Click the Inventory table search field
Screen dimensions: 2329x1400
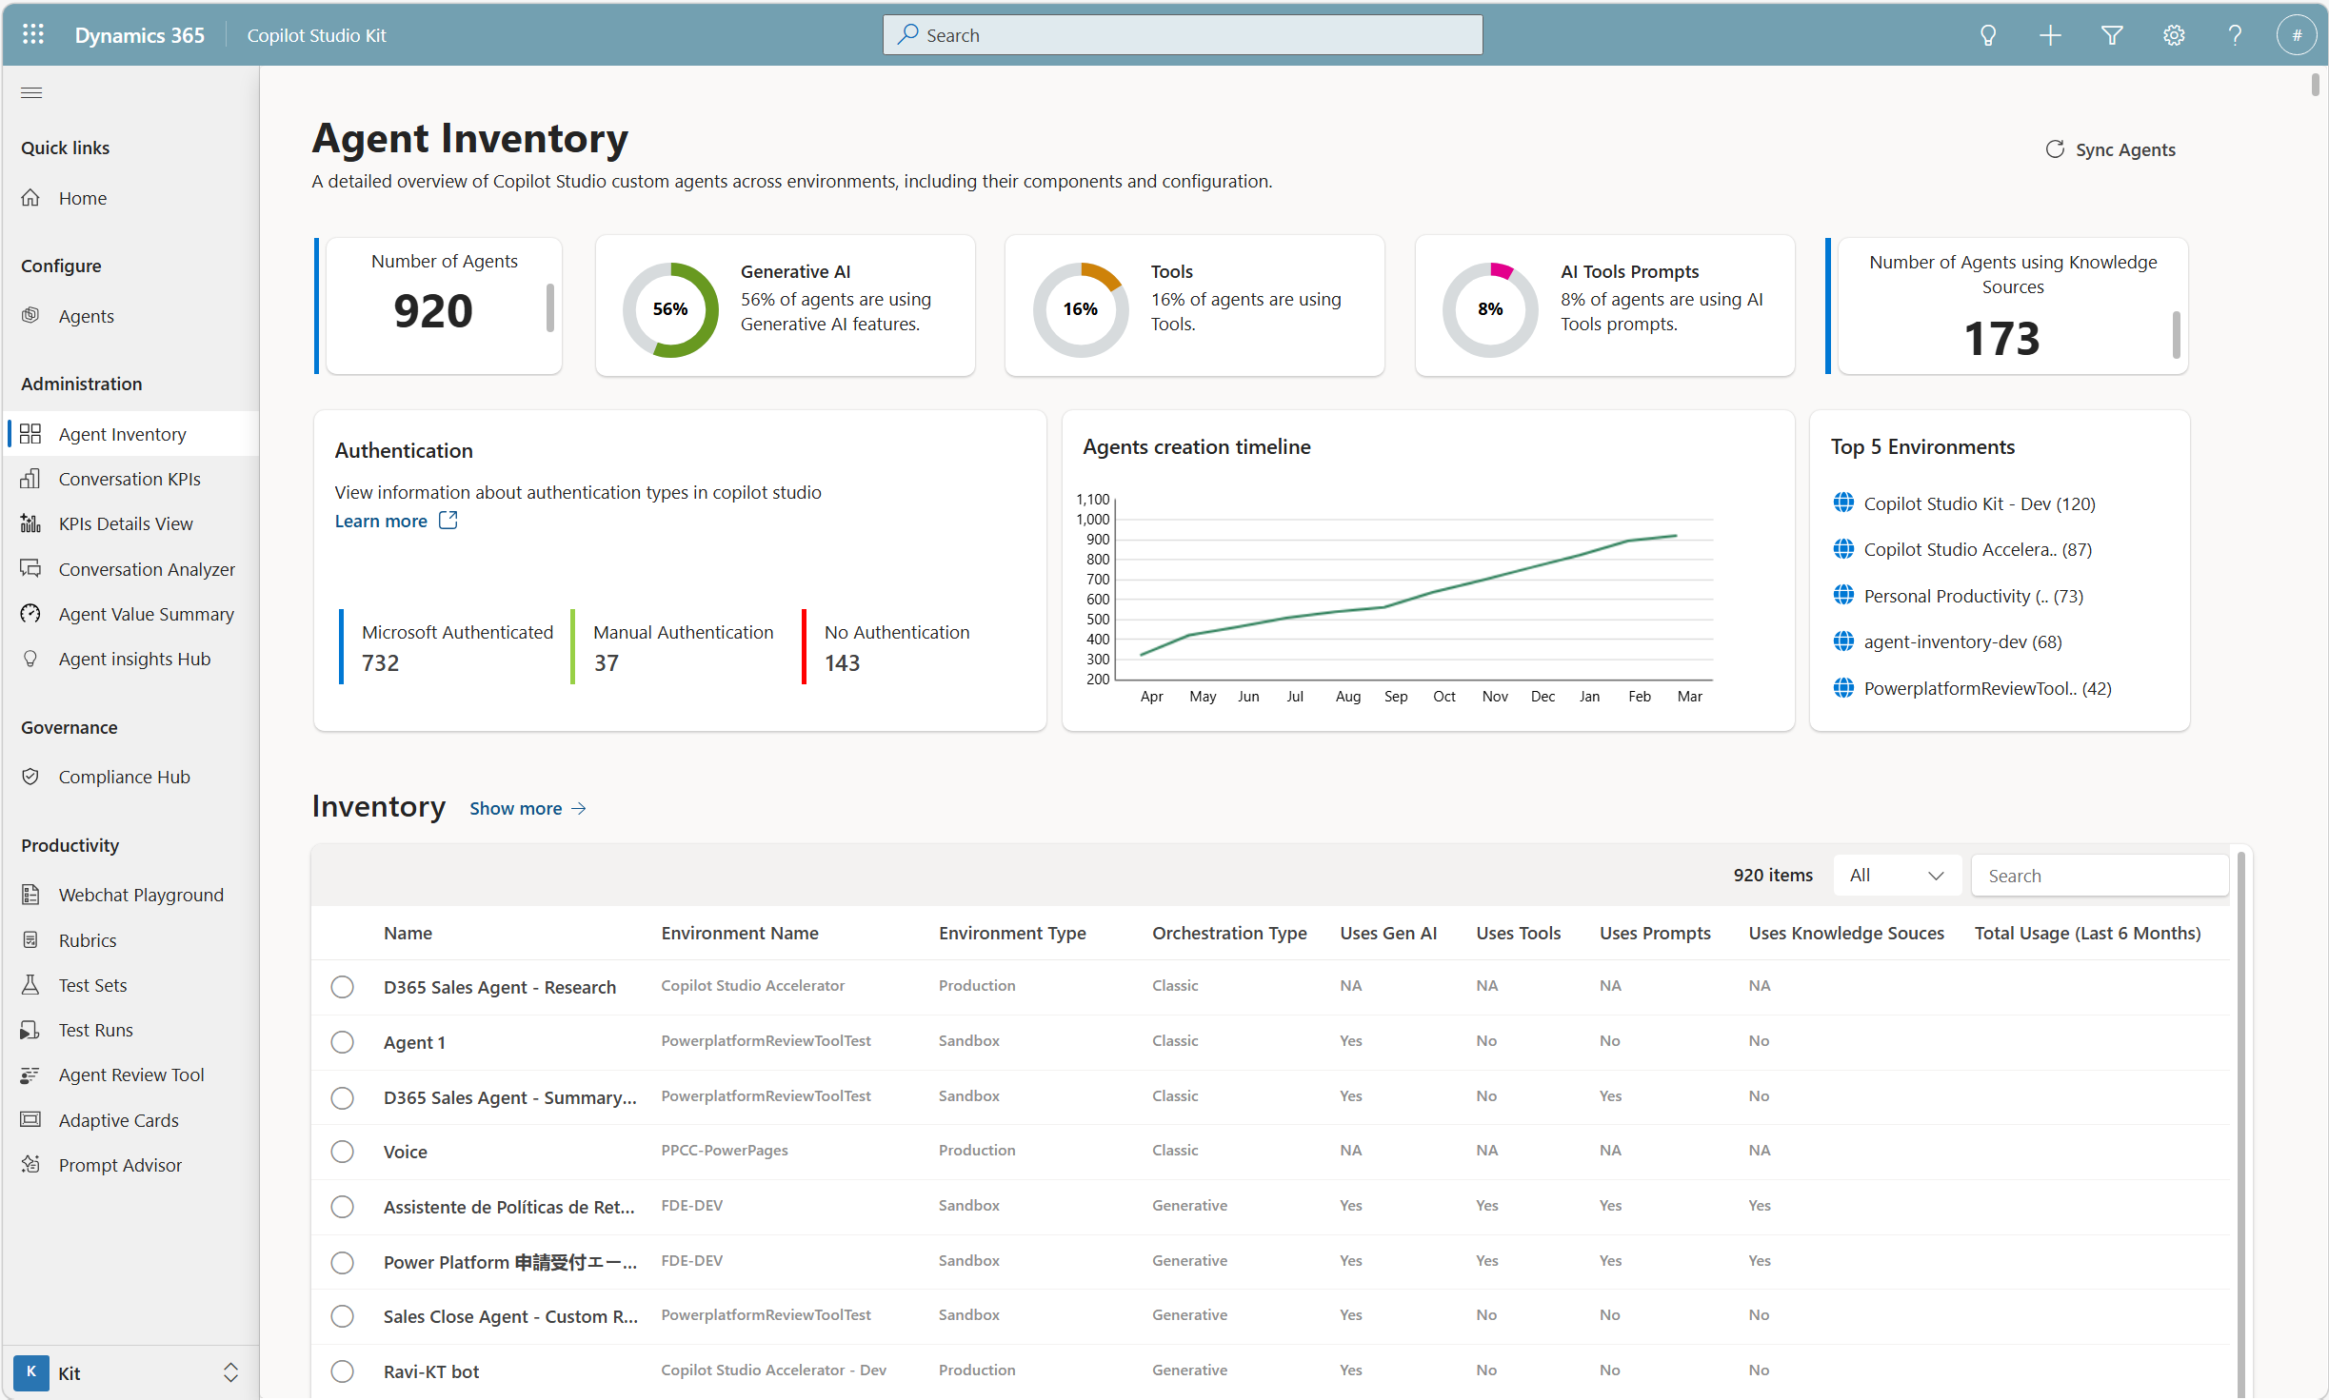pyautogui.click(x=2099, y=876)
